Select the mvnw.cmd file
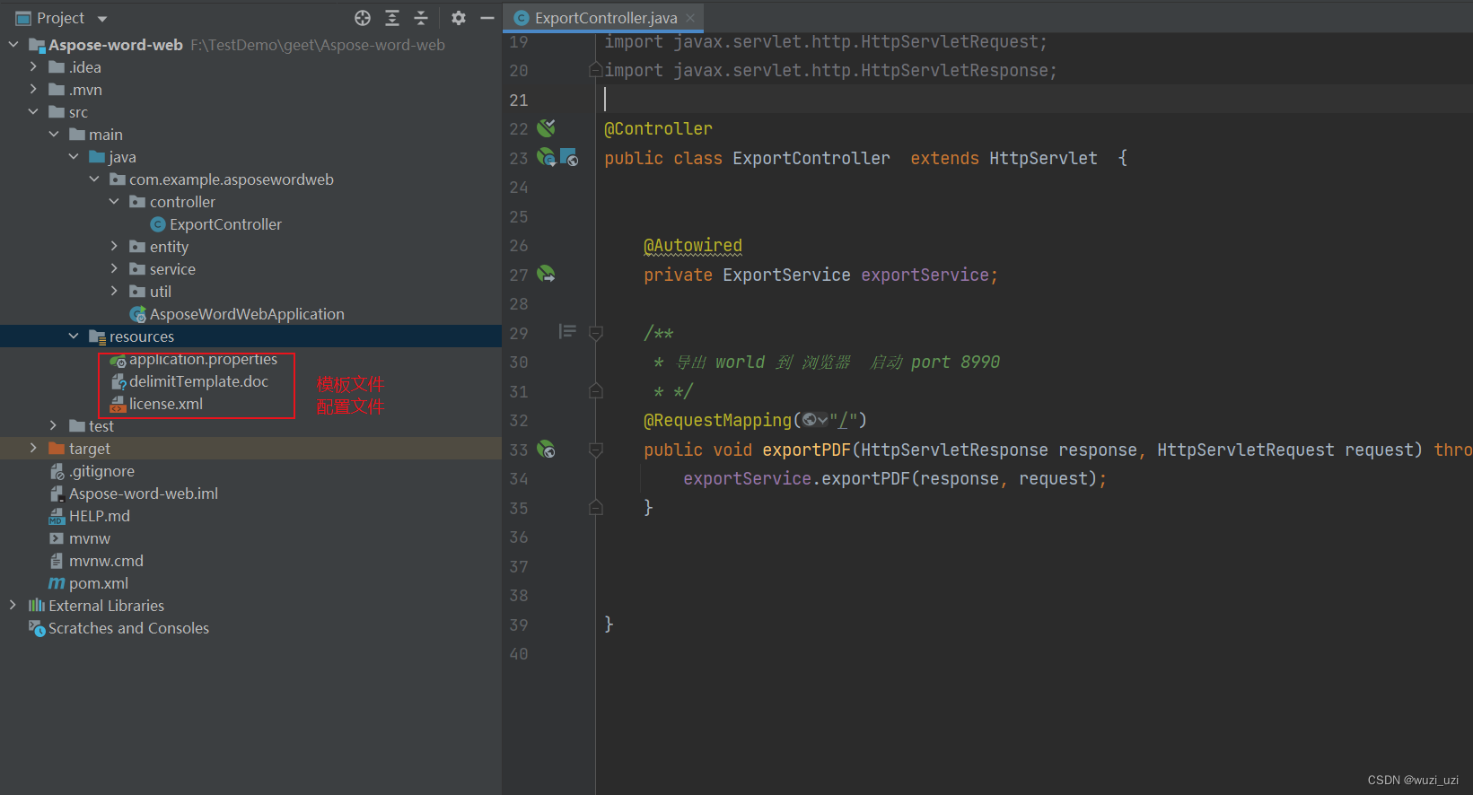Screen dimensions: 1473x795 (106, 561)
